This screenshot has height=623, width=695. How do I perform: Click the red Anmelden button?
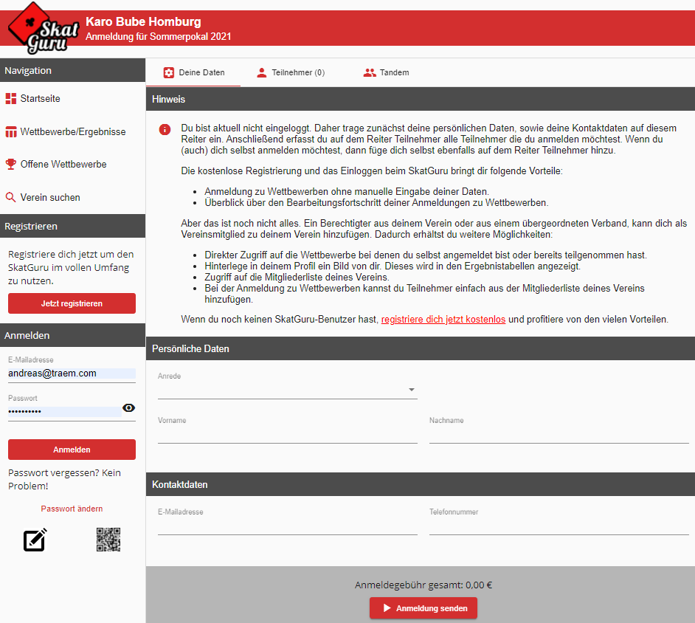(72, 450)
